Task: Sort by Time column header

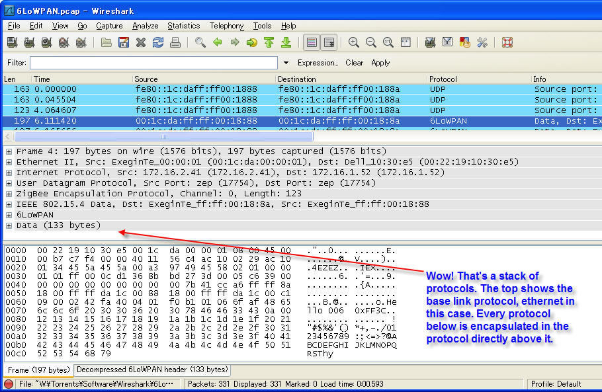Action: tap(82, 79)
